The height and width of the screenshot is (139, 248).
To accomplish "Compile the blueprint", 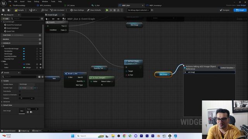I will 19,10.
